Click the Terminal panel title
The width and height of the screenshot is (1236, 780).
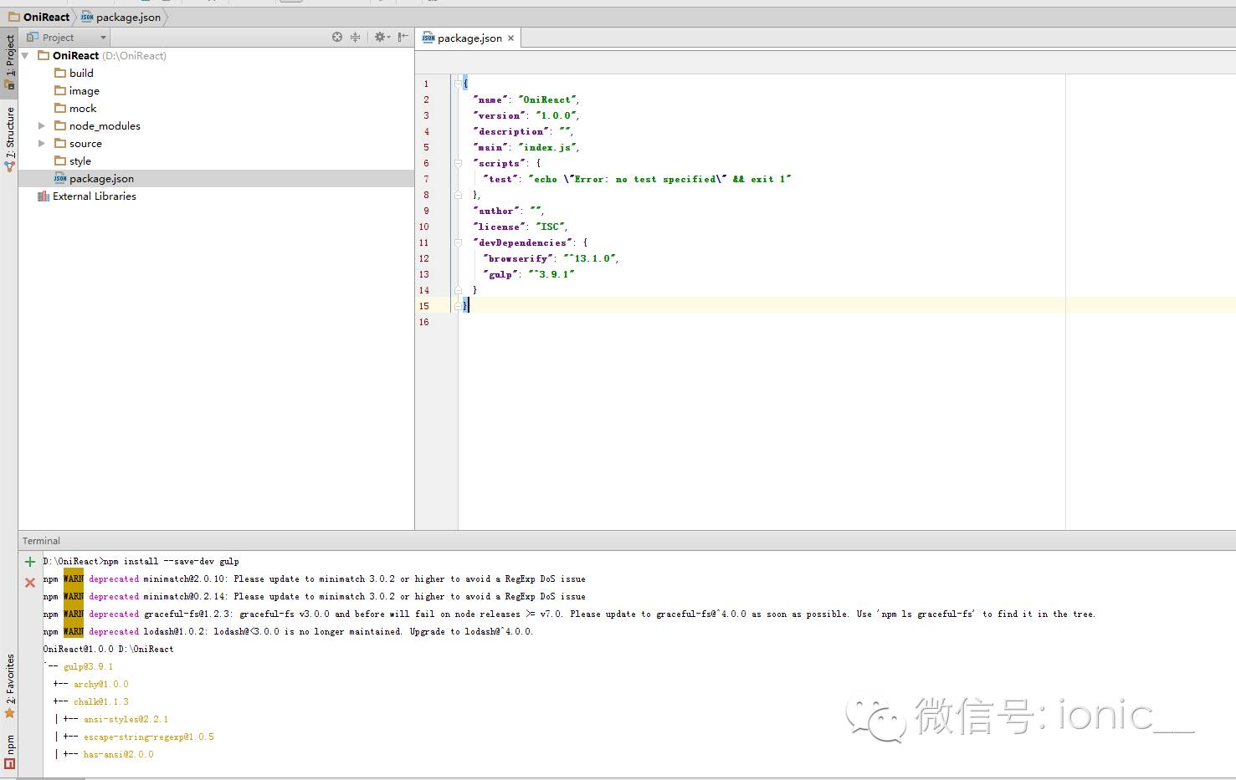pyautogui.click(x=41, y=541)
